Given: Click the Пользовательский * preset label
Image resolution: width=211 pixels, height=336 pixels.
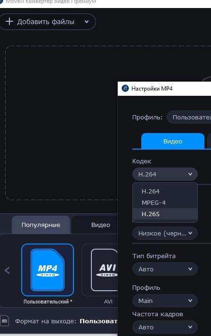Looking at the screenshot, I should pos(48,302).
